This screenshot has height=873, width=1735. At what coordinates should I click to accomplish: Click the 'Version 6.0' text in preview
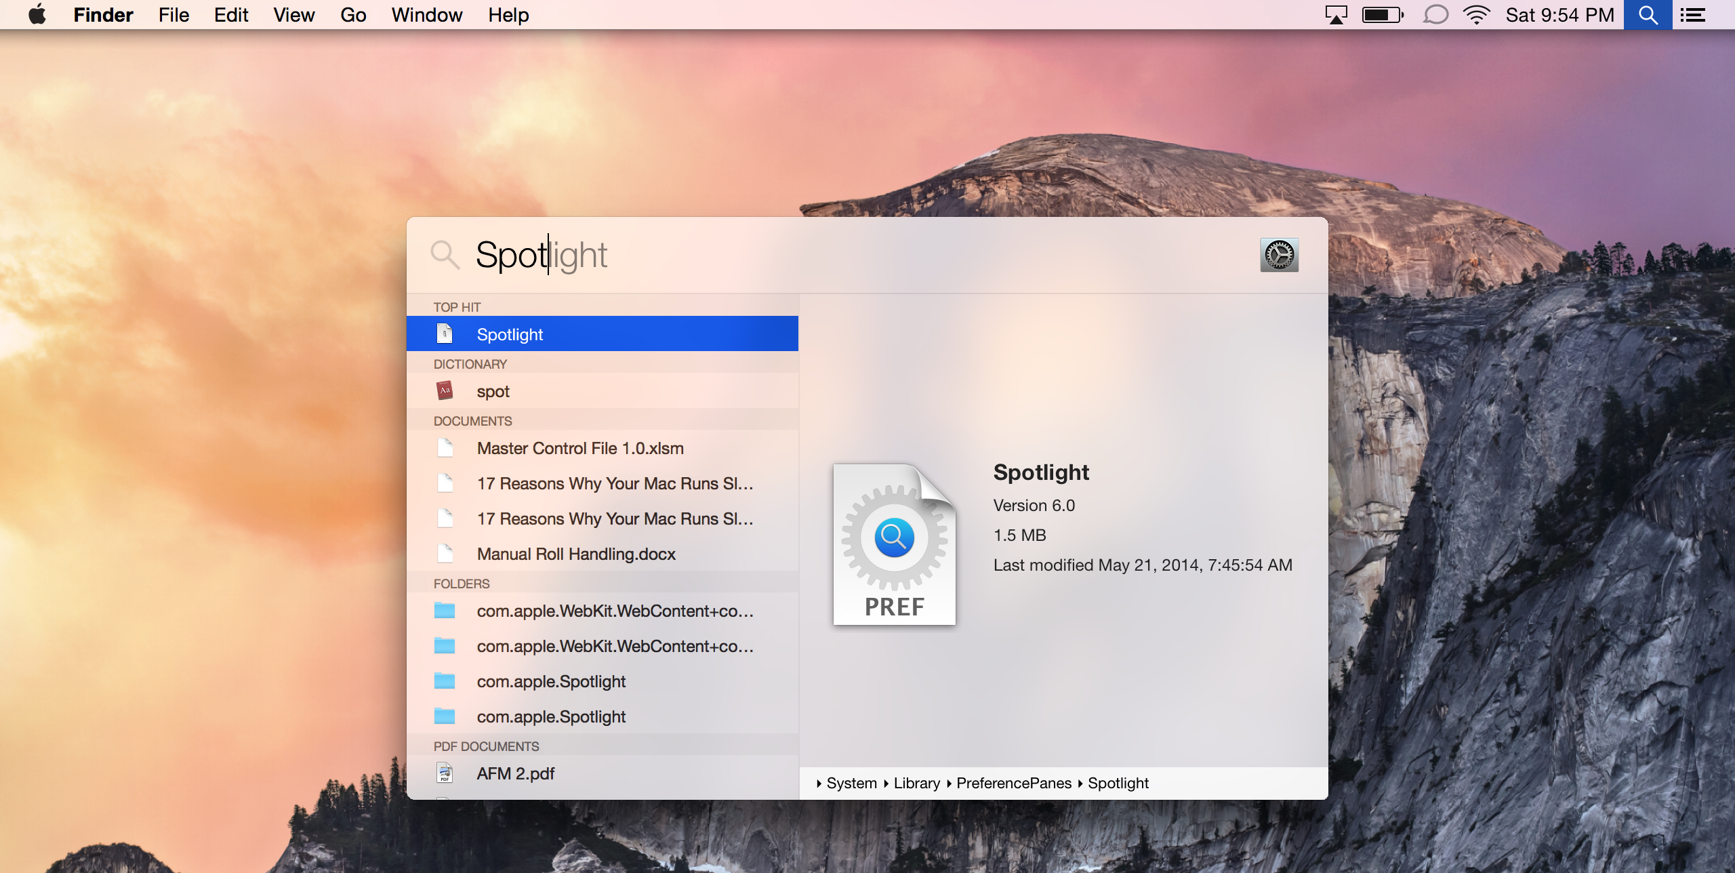pos(1034,505)
